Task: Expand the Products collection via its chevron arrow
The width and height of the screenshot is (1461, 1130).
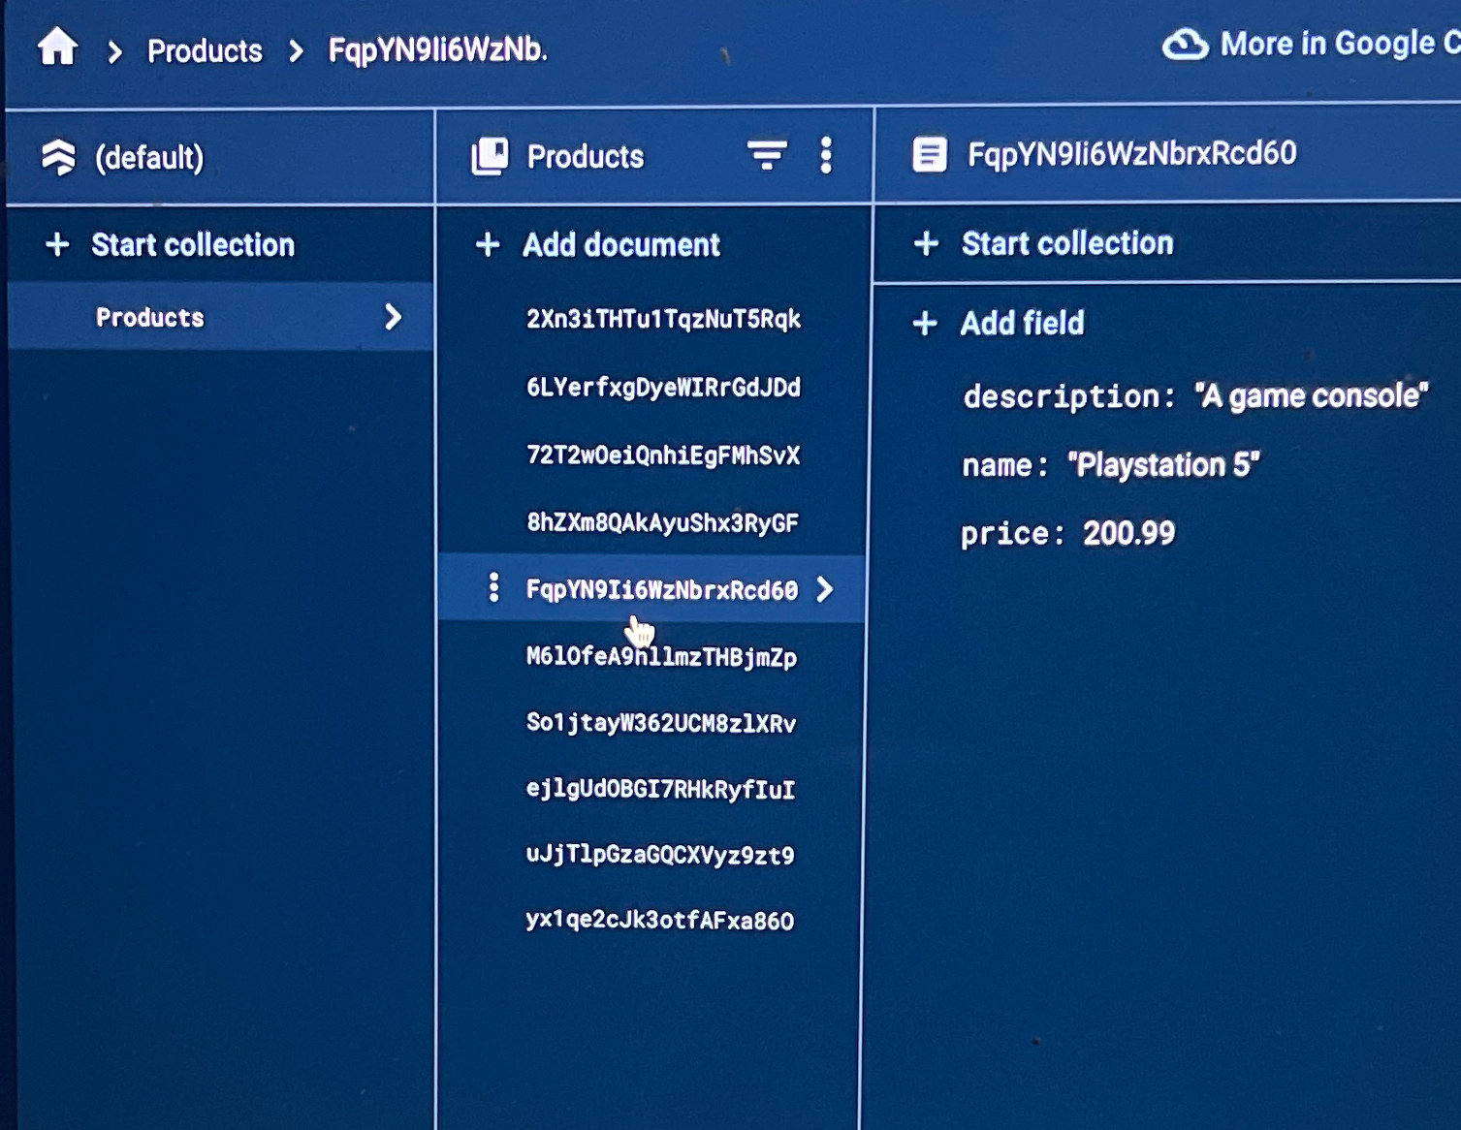Action: pos(392,317)
